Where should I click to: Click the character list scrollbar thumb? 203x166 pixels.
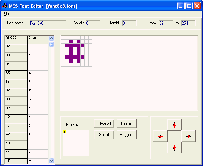[52, 44]
